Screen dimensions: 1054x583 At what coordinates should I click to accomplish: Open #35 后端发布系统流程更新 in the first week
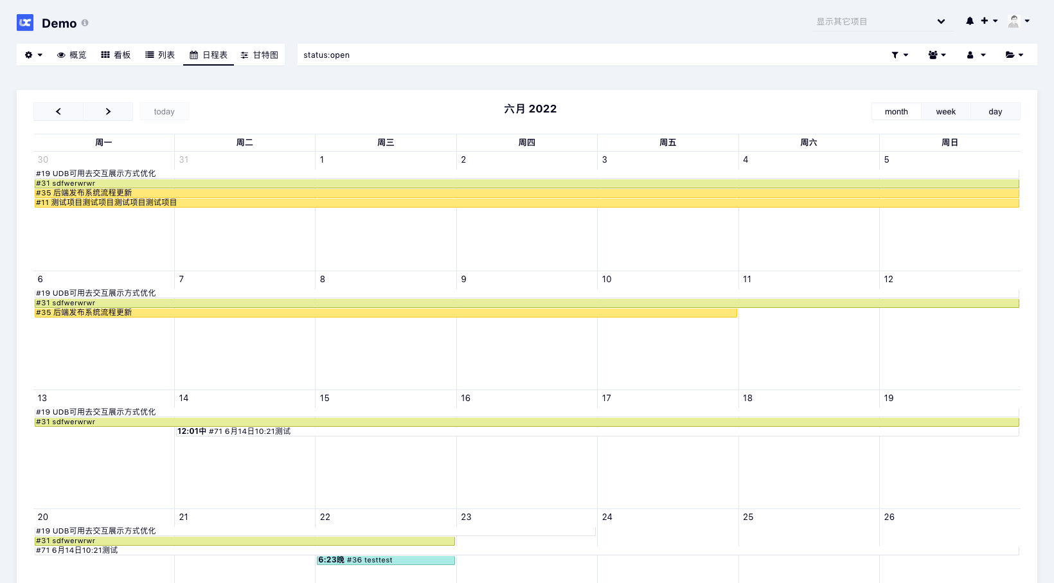click(526, 193)
